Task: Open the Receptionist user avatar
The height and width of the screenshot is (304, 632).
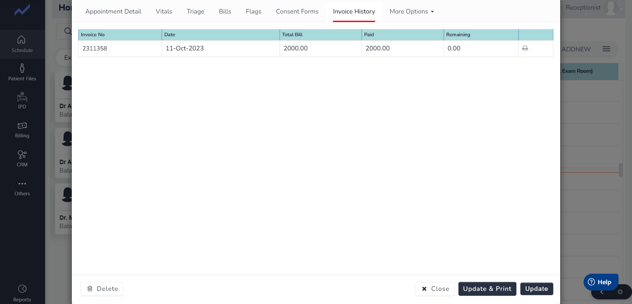Action: pyautogui.click(x=612, y=8)
